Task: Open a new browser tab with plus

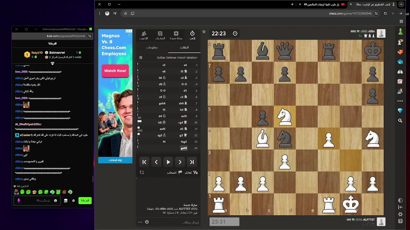Action: pos(292,4)
